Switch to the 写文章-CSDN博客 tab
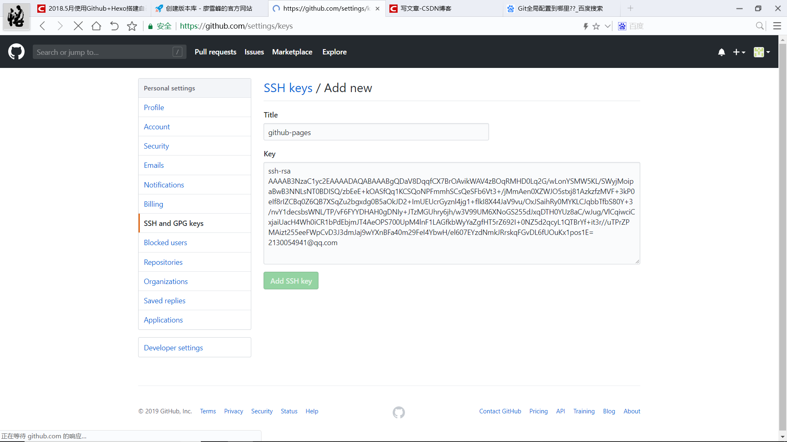 [426, 8]
